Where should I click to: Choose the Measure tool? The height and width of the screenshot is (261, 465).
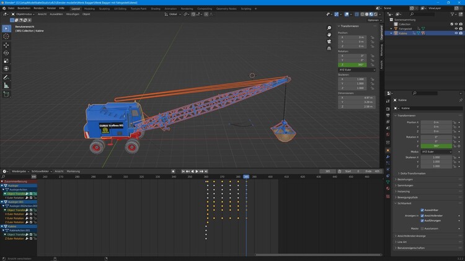pos(6,85)
